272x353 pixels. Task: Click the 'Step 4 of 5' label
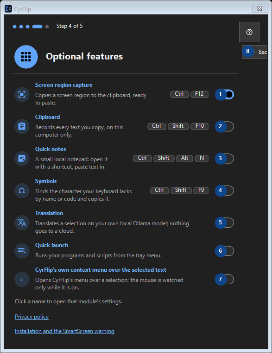point(70,26)
